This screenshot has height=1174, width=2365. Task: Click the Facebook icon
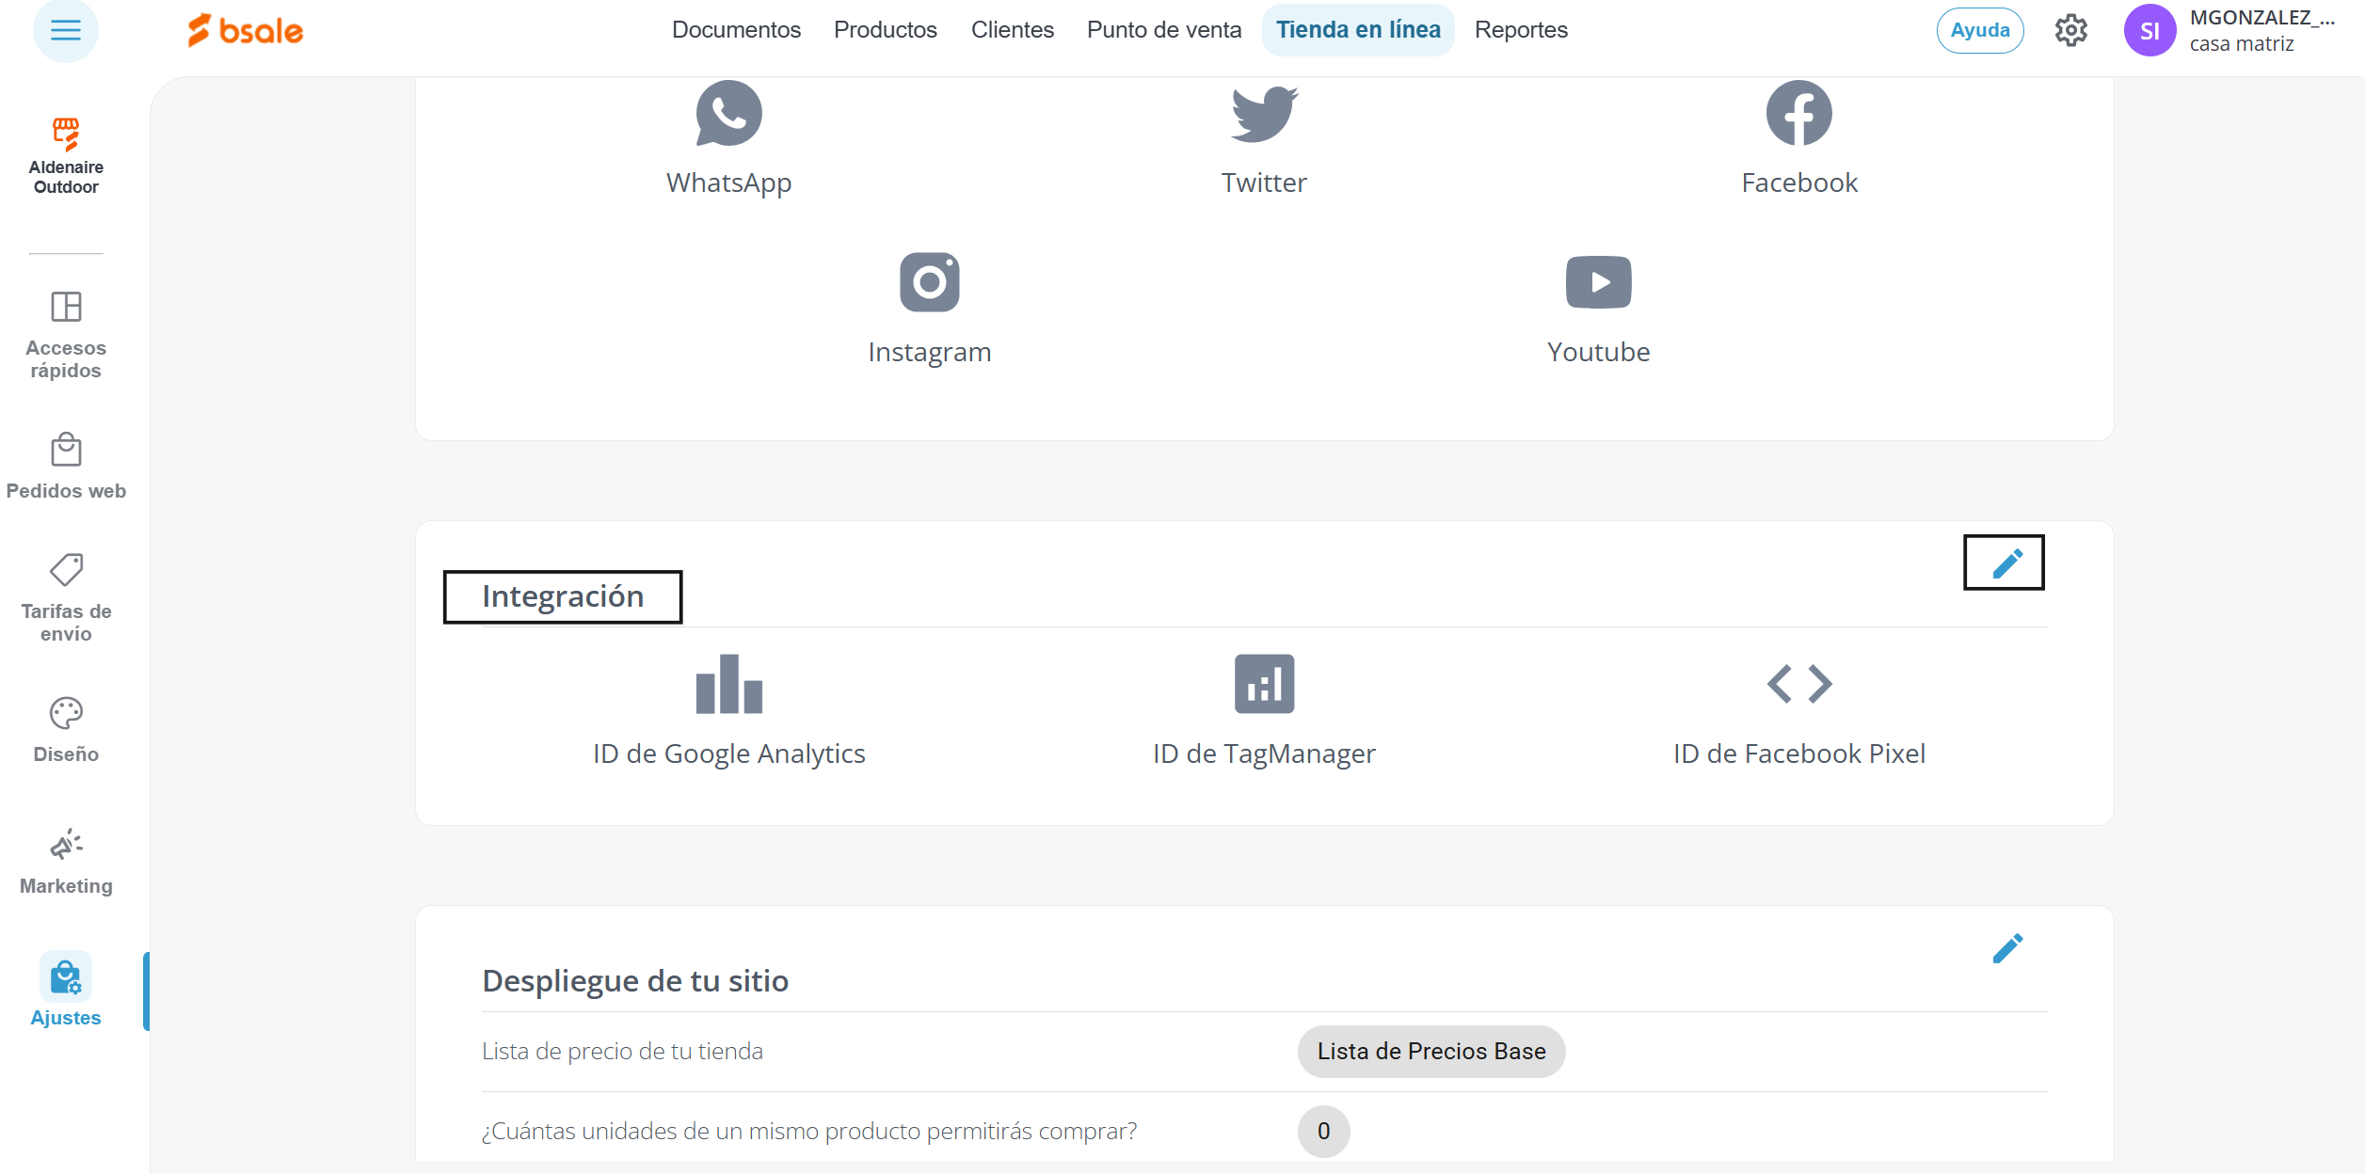click(x=1798, y=114)
